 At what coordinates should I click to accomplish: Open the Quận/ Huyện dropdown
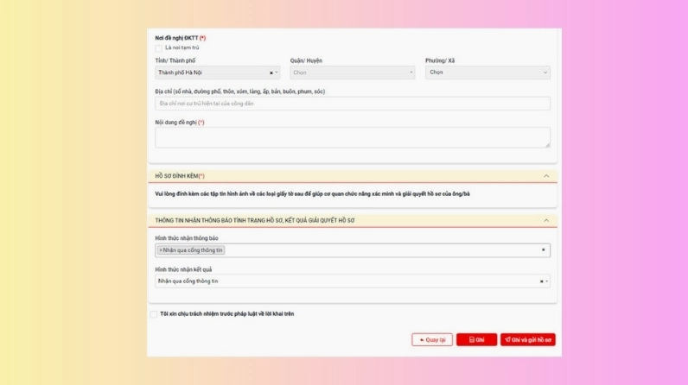tap(352, 73)
